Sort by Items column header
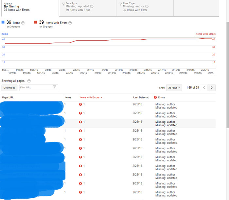 click(68, 98)
